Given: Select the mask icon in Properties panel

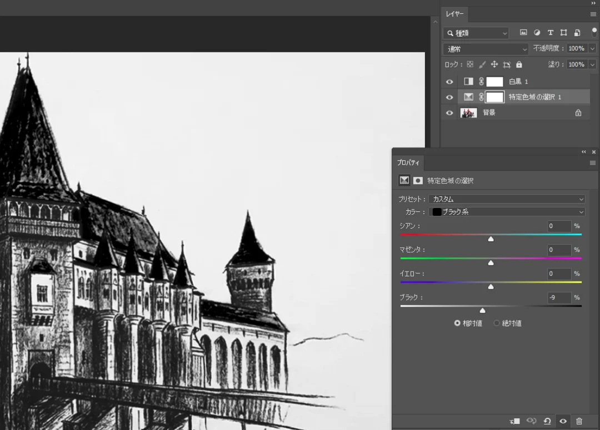Looking at the screenshot, I should tap(418, 180).
